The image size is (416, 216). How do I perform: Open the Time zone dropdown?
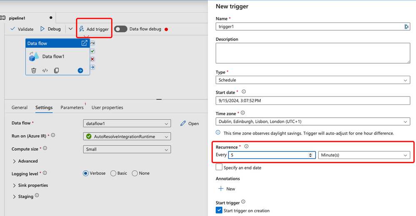[313, 122]
